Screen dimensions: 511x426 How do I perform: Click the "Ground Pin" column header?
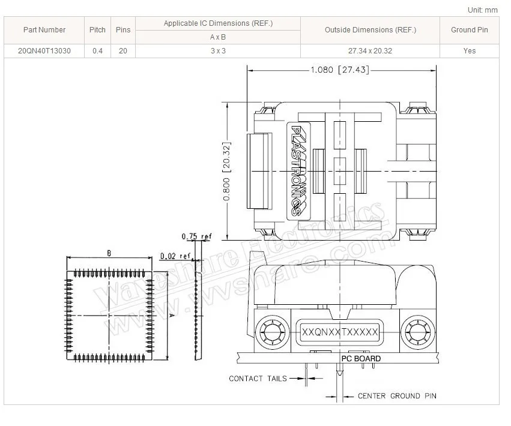(470, 30)
